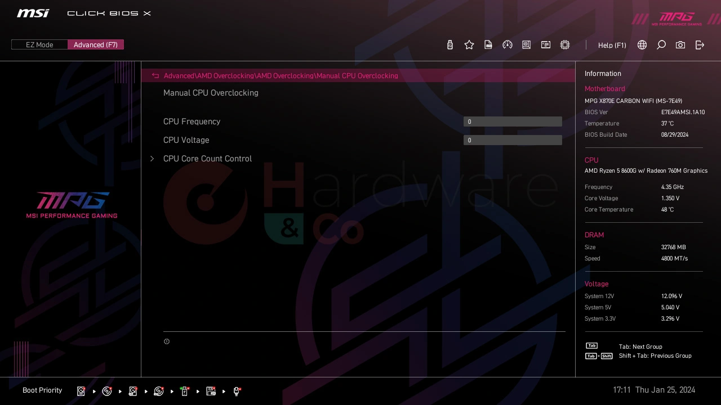
Task: Switch to EZ Mode
Action: click(x=39, y=45)
